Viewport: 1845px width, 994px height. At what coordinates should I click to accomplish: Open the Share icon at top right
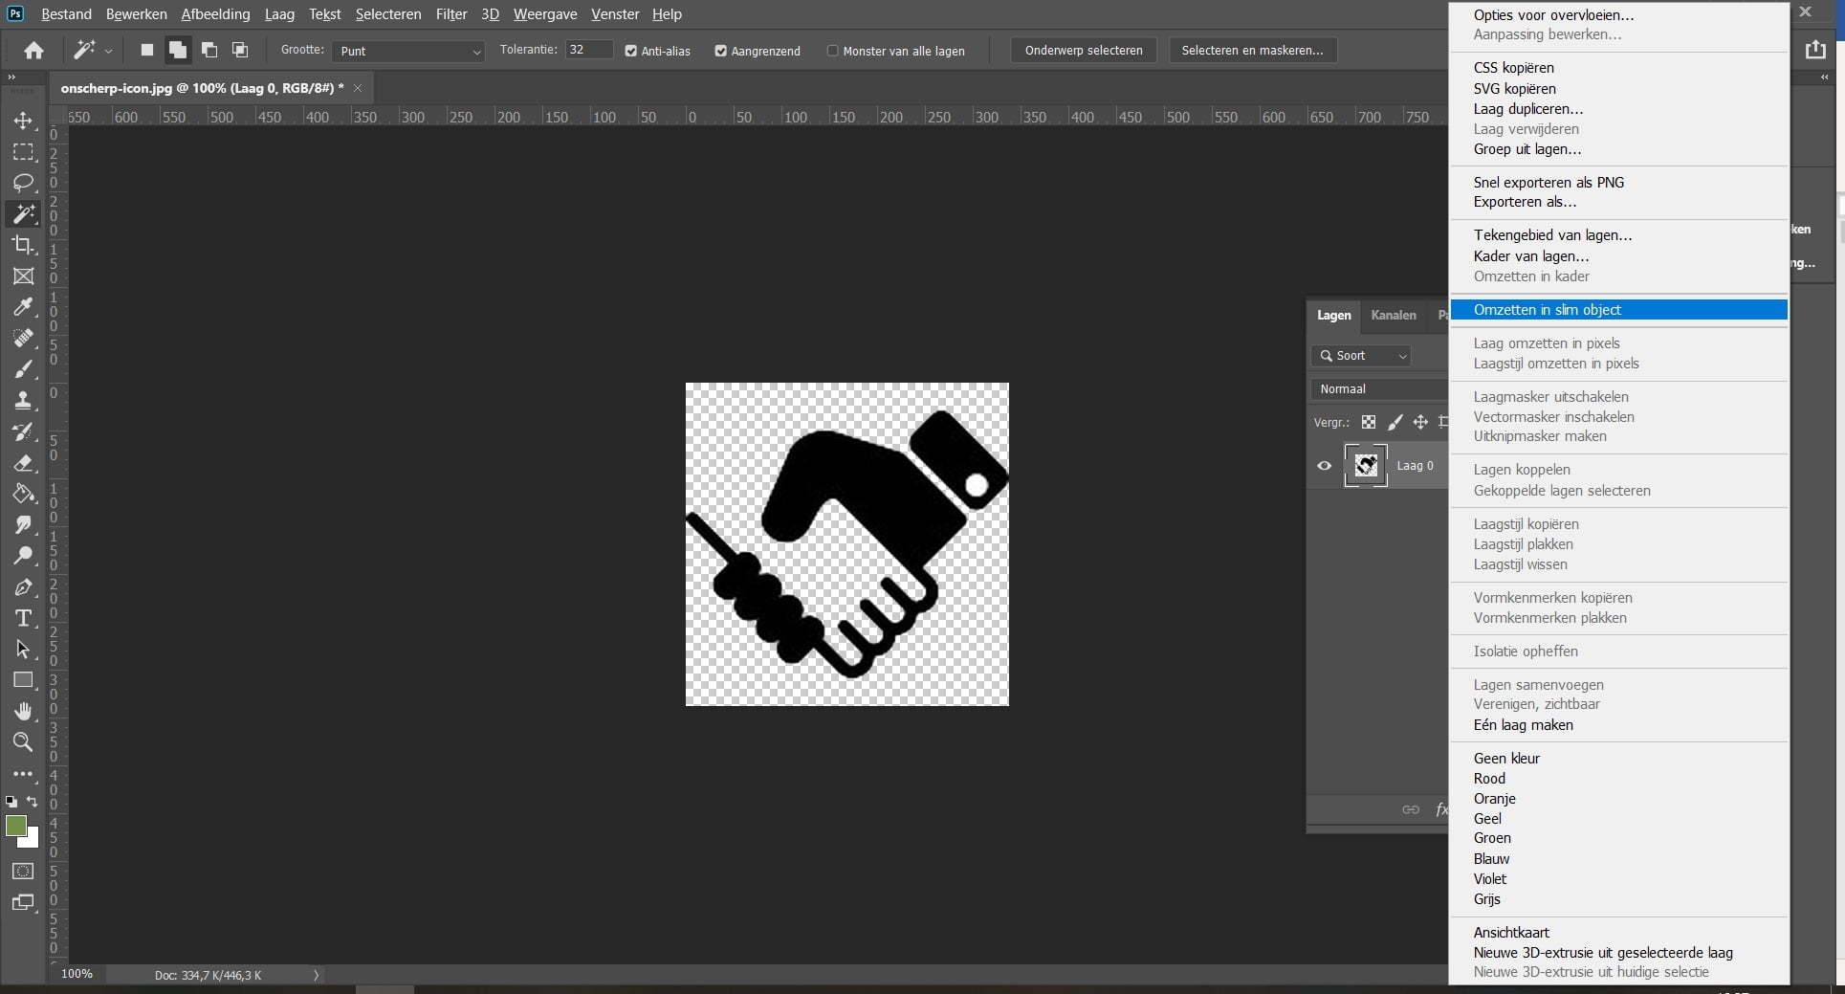click(x=1815, y=50)
